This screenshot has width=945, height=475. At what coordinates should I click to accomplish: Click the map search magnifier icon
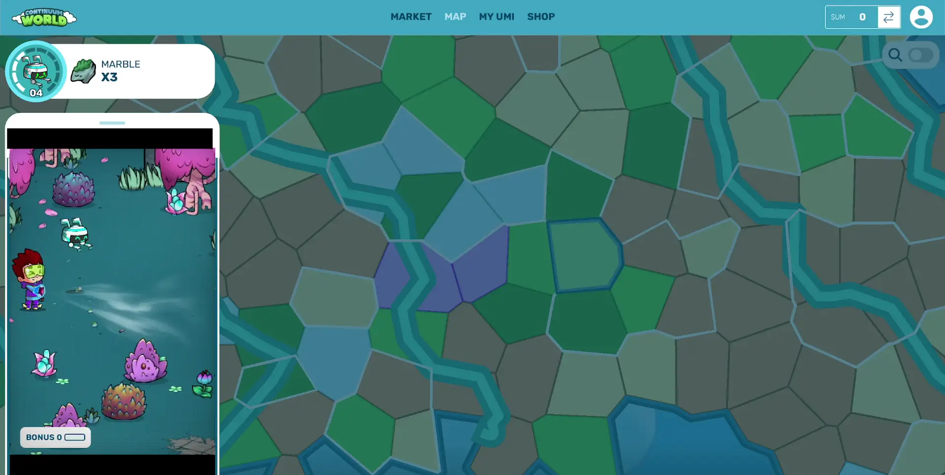[x=895, y=55]
